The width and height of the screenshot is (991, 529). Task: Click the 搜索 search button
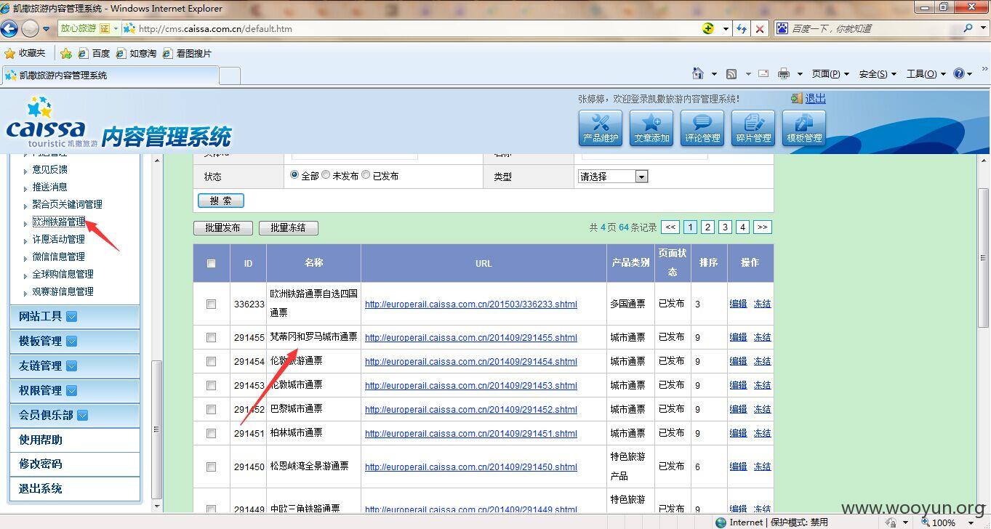221,201
